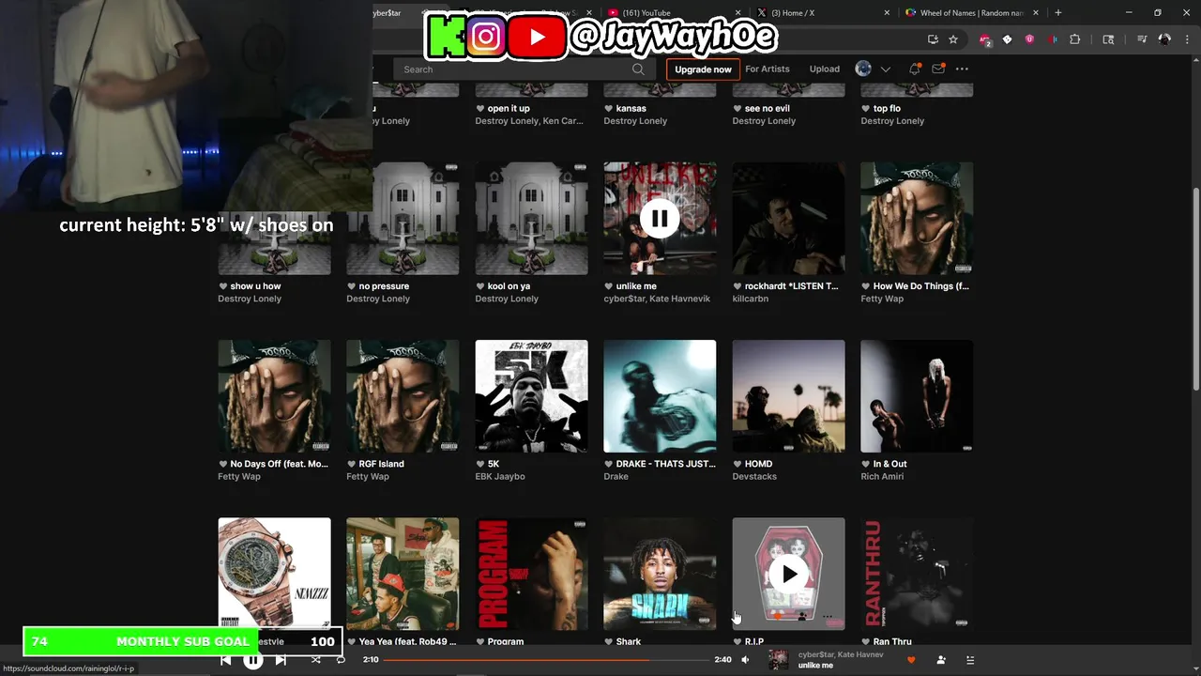Click the play overlay on R.I.P artwork
The width and height of the screenshot is (1201, 676).
coord(788,574)
